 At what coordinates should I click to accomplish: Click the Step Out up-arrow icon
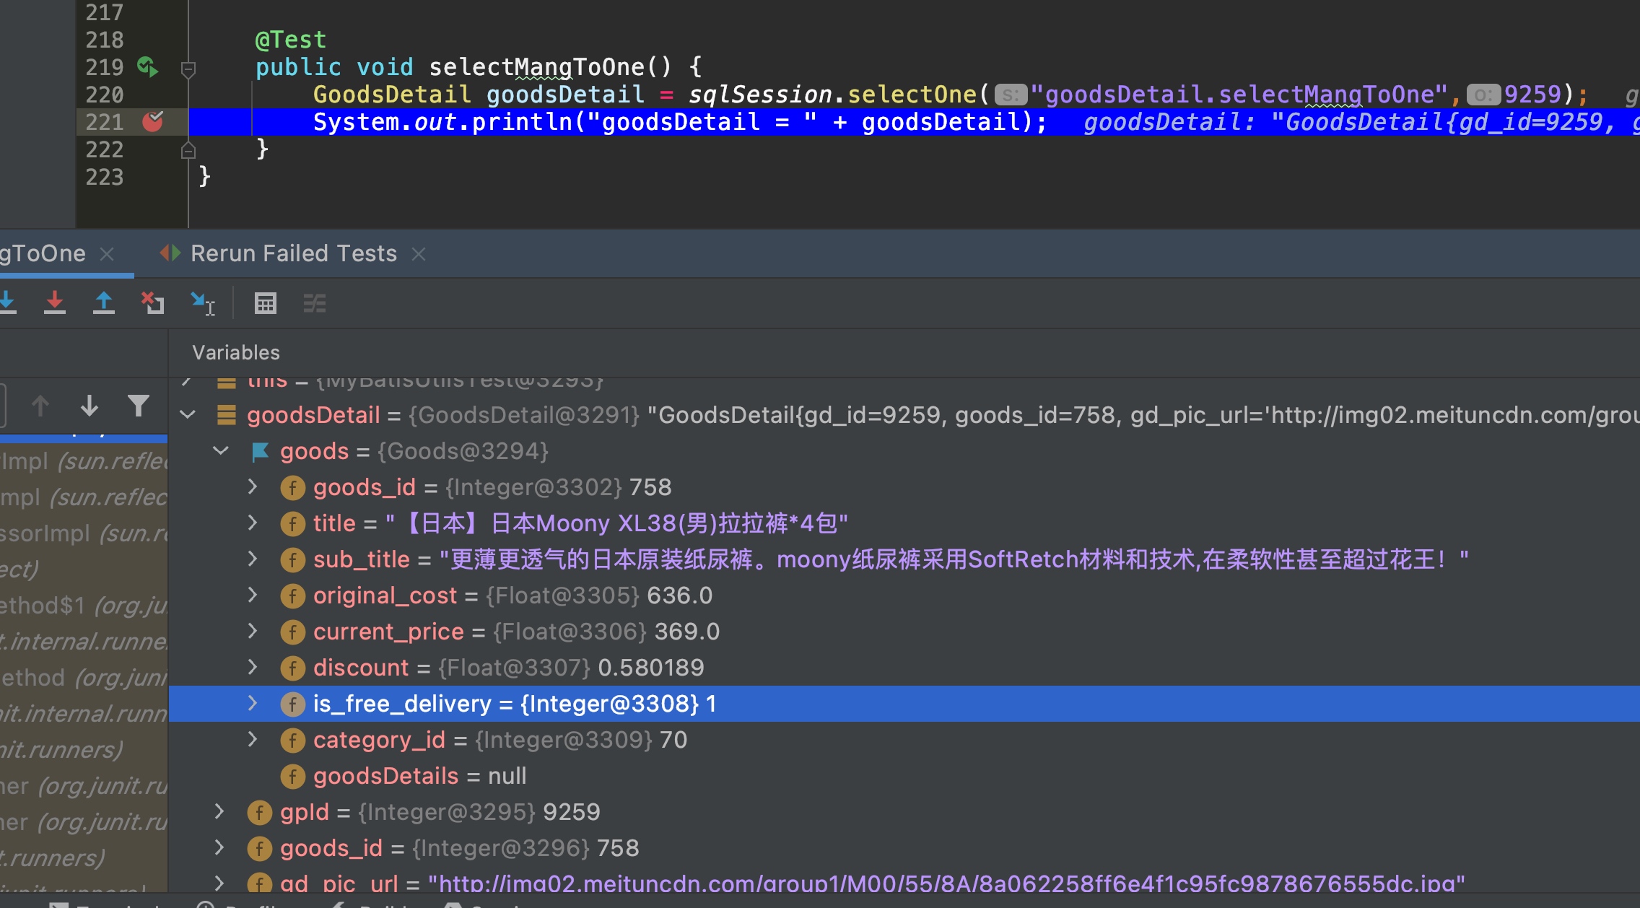point(104,302)
